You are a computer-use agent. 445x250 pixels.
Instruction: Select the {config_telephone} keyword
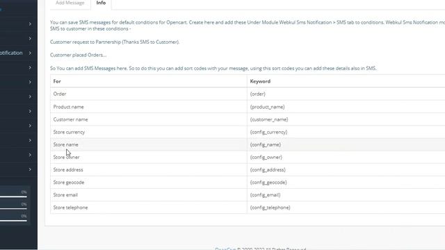[270, 208]
